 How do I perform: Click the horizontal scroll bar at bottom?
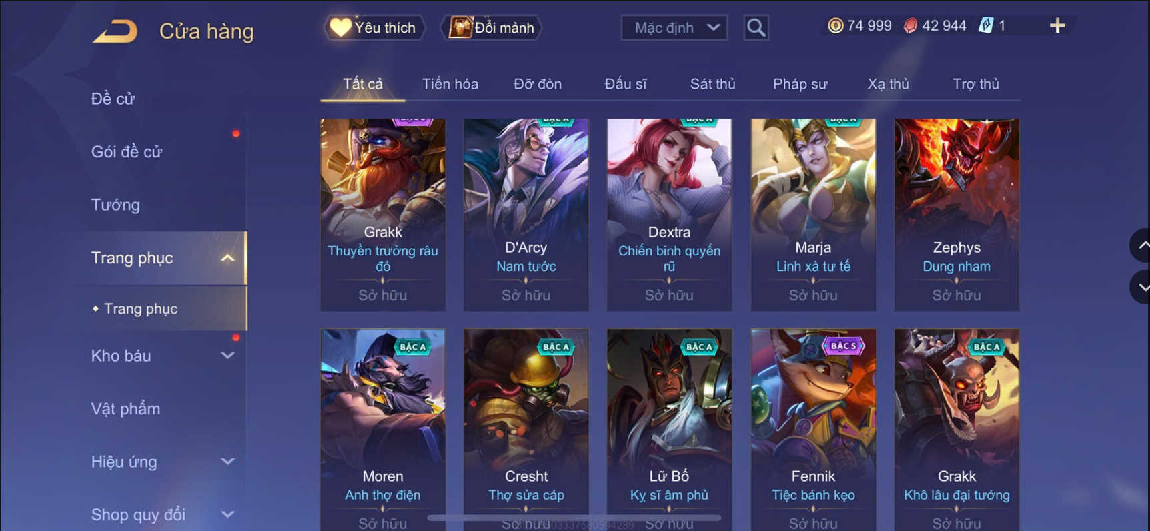574,518
